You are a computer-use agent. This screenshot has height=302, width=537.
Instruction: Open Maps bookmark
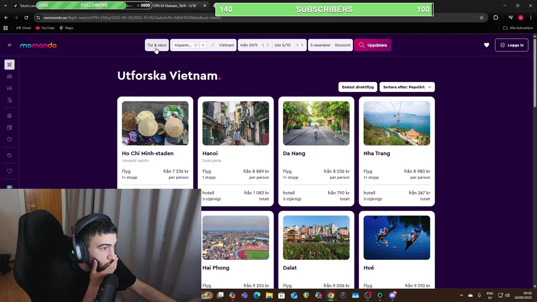pos(66,28)
